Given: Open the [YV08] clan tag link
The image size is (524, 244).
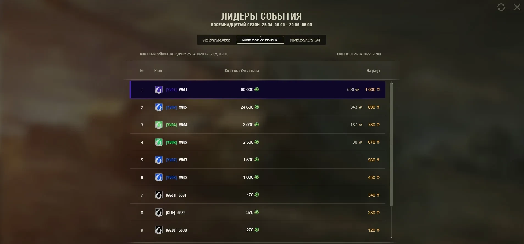Looking at the screenshot, I should click(x=171, y=142).
